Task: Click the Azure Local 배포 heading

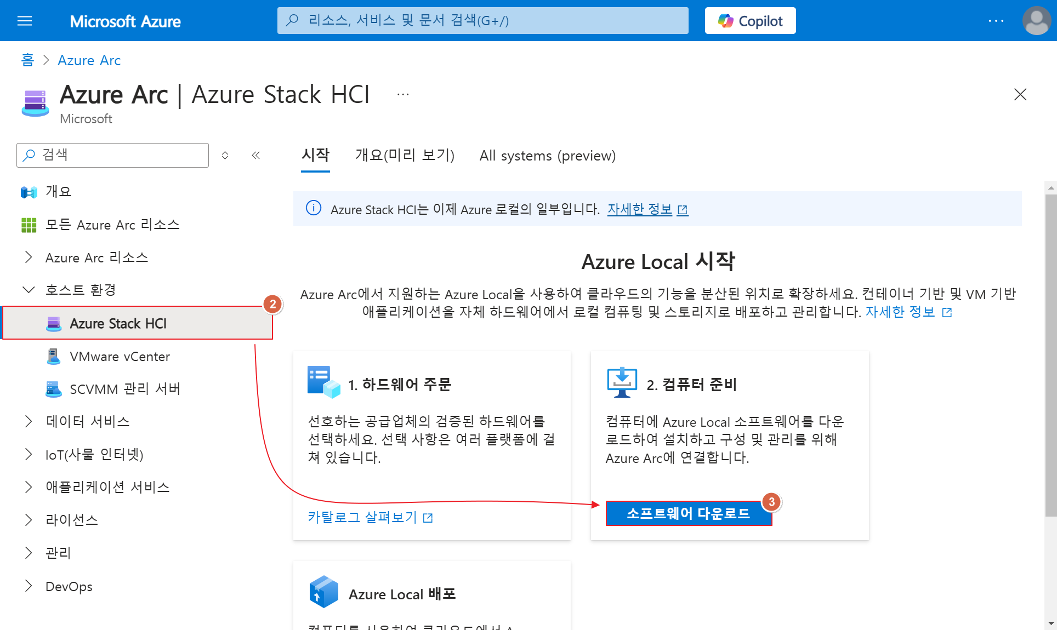Action: (402, 594)
